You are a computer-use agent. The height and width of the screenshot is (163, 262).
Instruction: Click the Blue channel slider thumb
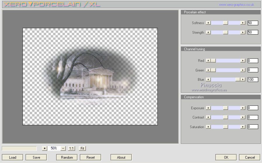click(238, 79)
